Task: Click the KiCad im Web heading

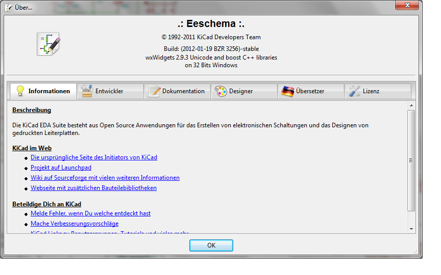Action: click(32, 148)
